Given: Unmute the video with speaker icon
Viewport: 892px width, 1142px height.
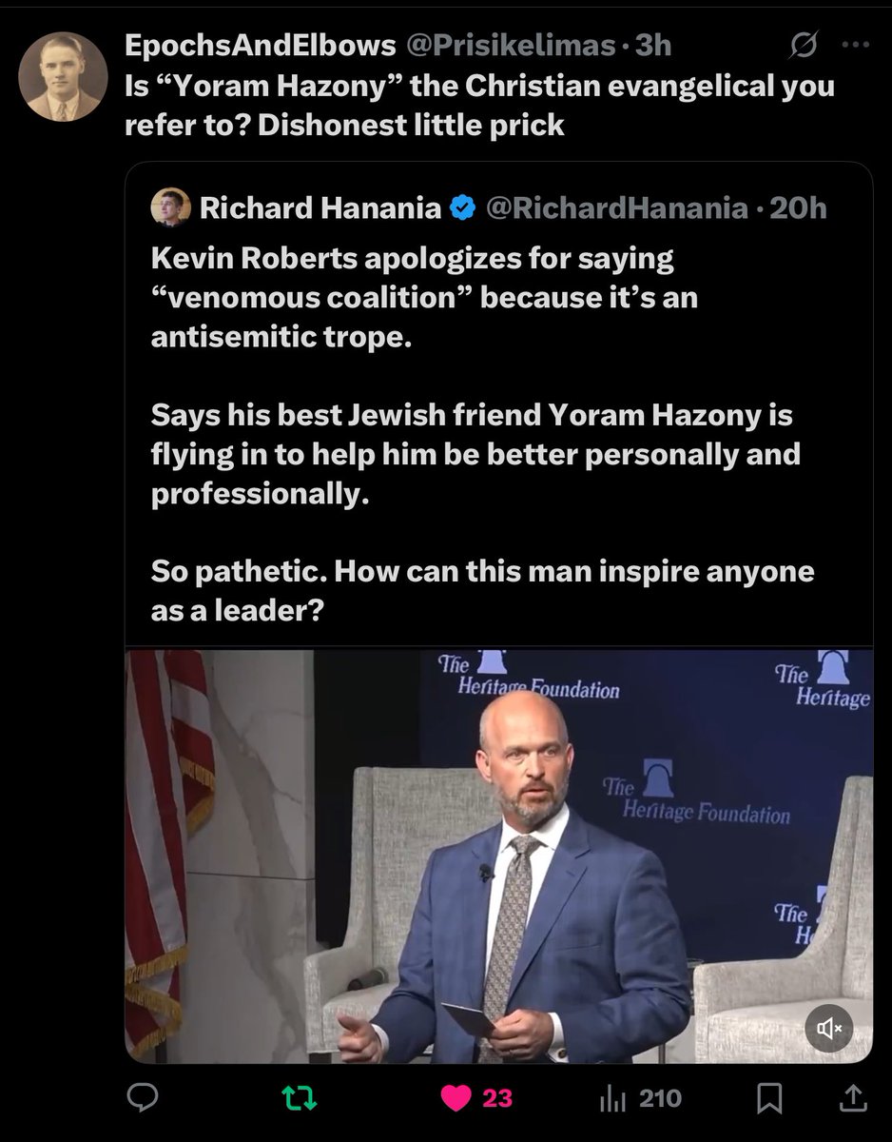Looking at the screenshot, I should [830, 1028].
